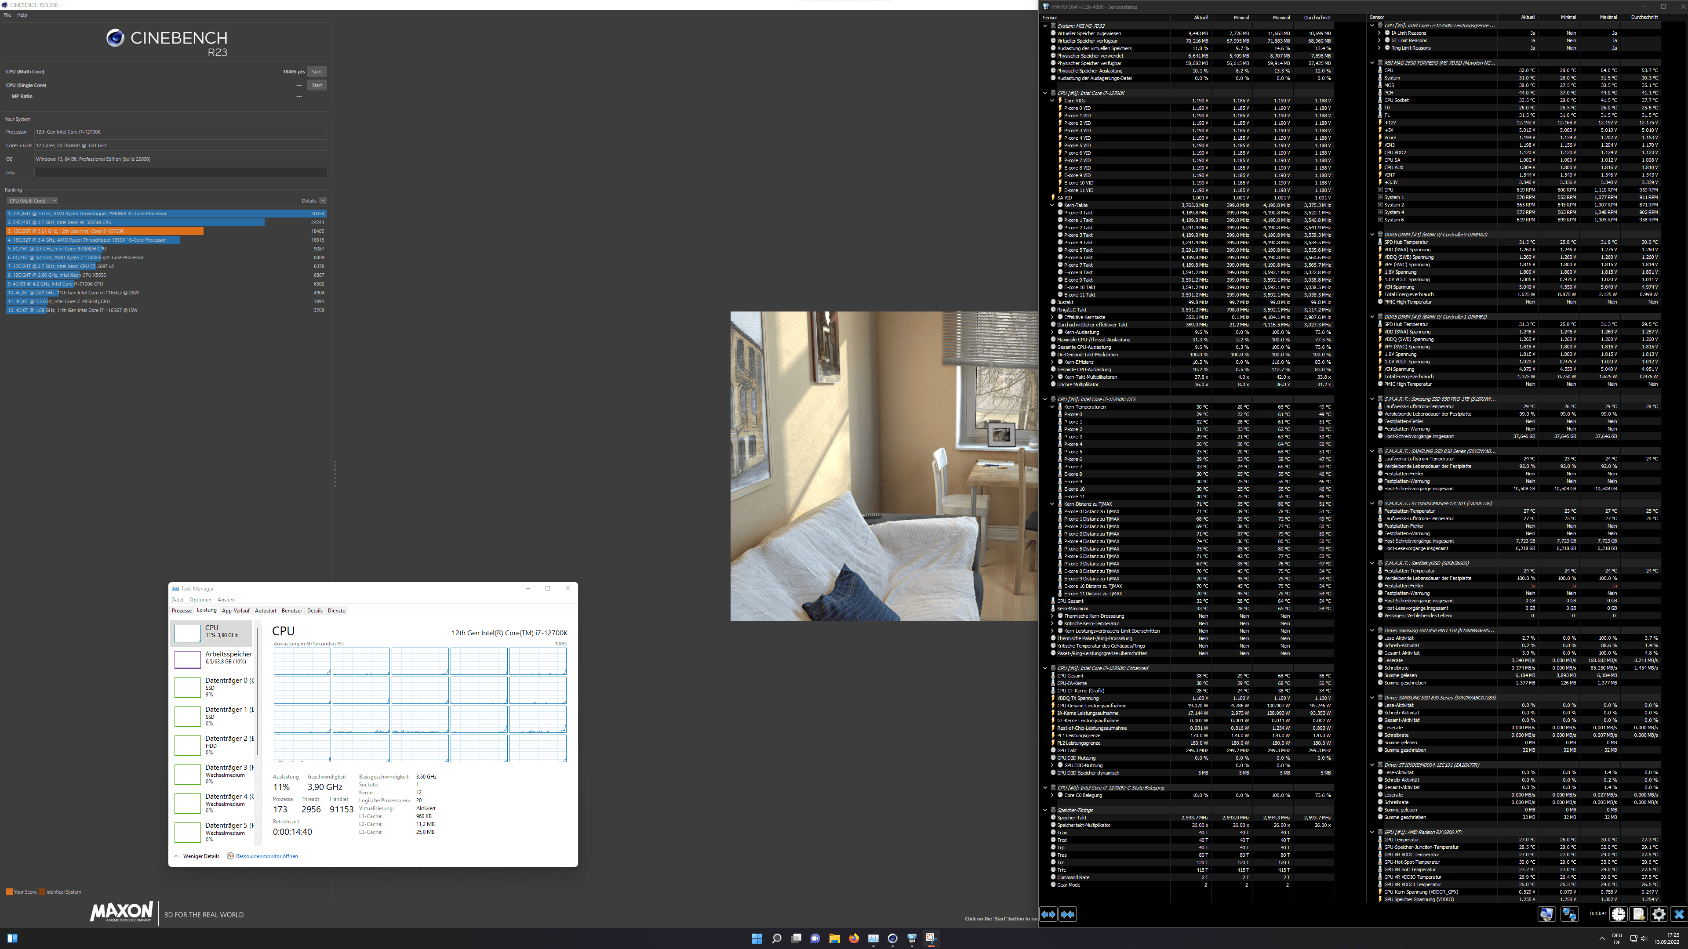Switch to Benutzer tab
1688x949 pixels.
(x=291, y=610)
